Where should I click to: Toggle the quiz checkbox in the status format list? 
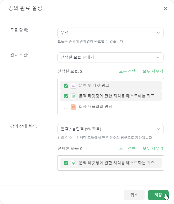coord(66,163)
